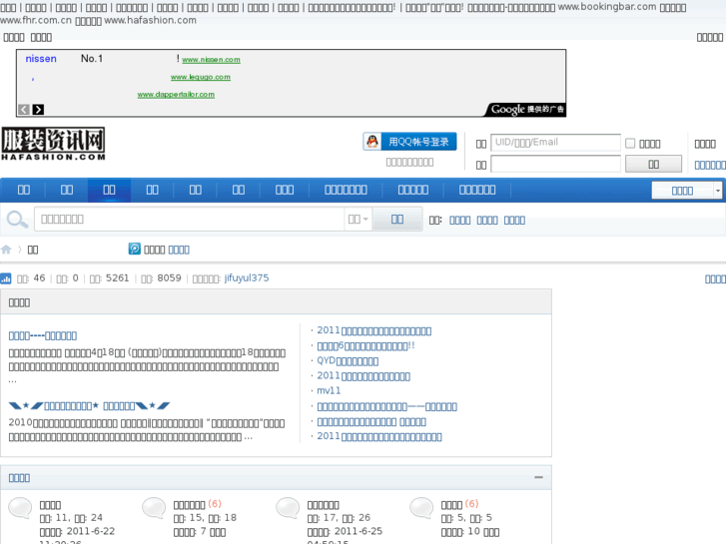
Task: Open www.fhr.com.cn link
Action: (36, 20)
